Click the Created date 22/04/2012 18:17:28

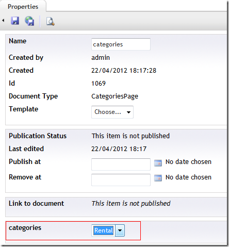tap(124, 71)
